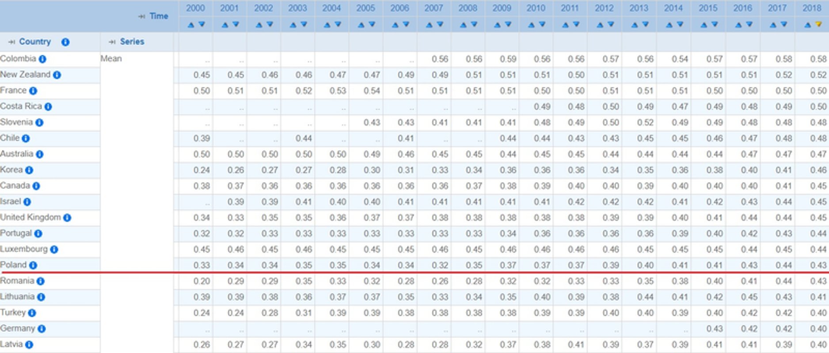Select the New Zealand row label
The height and width of the screenshot is (353, 829).
pos(25,75)
